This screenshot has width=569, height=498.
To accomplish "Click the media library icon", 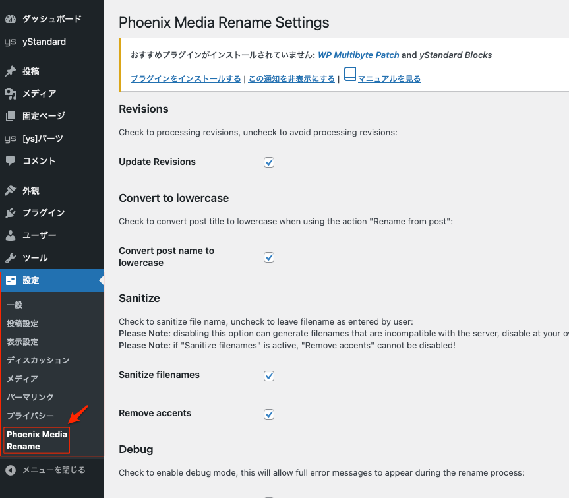I will click(11, 94).
